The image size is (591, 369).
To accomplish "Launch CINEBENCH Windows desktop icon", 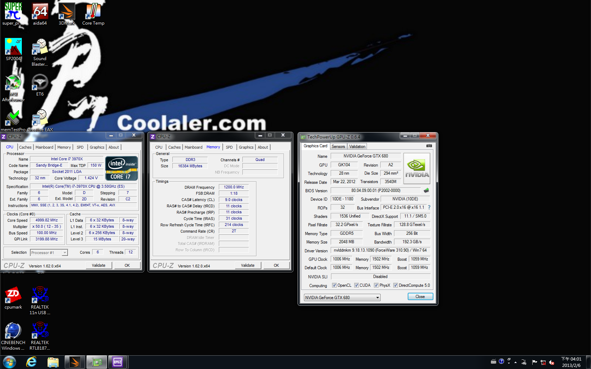I will 13,336.
